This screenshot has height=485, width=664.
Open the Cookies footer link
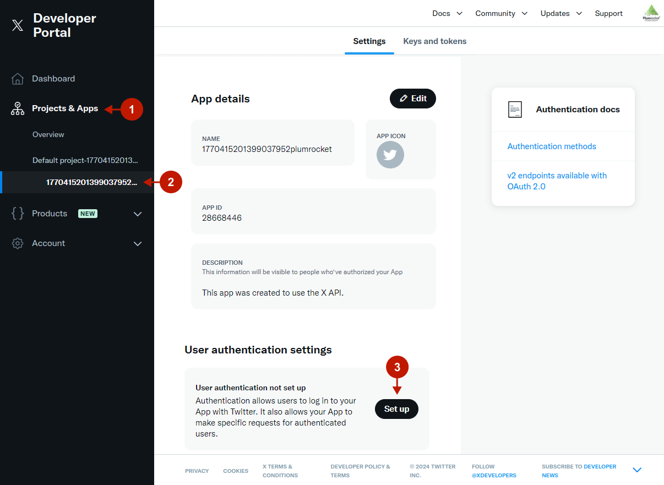click(x=236, y=471)
